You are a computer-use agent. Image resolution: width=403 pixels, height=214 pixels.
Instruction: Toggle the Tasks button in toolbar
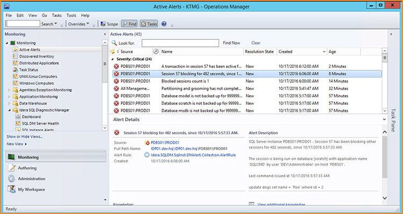click(x=149, y=24)
